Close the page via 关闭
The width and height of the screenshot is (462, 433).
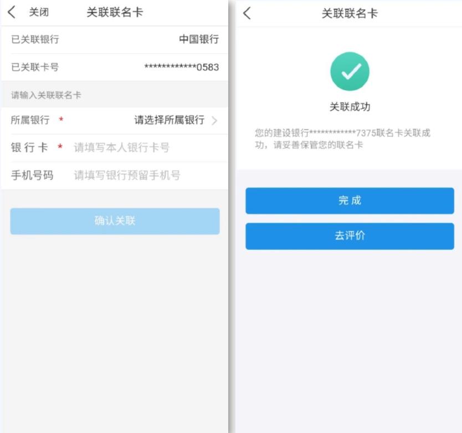39,12
